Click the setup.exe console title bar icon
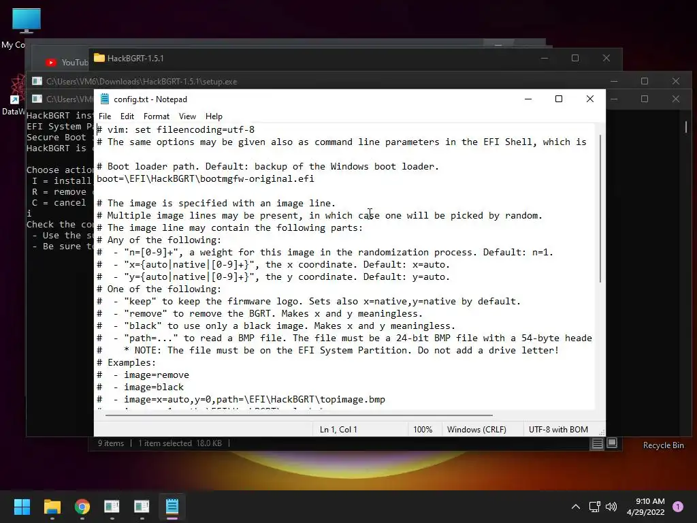 (x=37, y=81)
